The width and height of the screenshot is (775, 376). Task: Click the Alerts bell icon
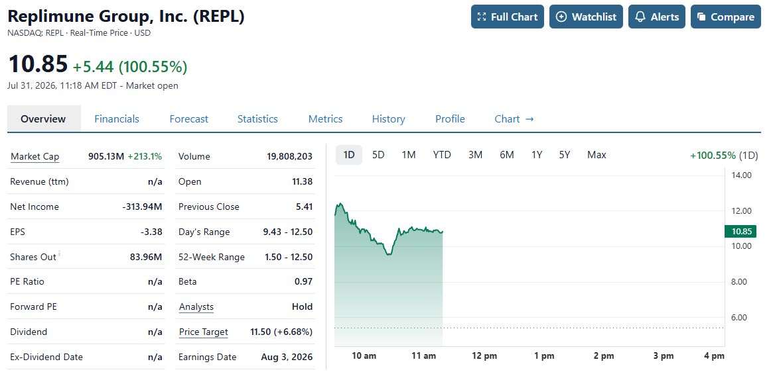pyautogui.click(x=640, y=17)
